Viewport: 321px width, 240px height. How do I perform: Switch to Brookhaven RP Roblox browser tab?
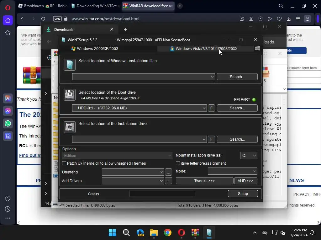tap(43, 6)
